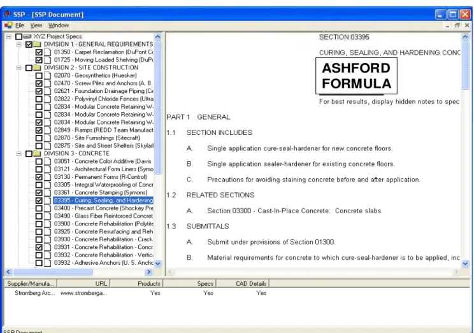Click the URL column header
The height and width of the screenshot is (333, 474).
[83, 283]
